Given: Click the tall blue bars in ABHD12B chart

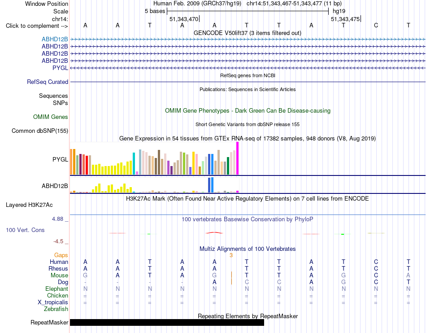Looking at the screenshot, I should (211, 185).
